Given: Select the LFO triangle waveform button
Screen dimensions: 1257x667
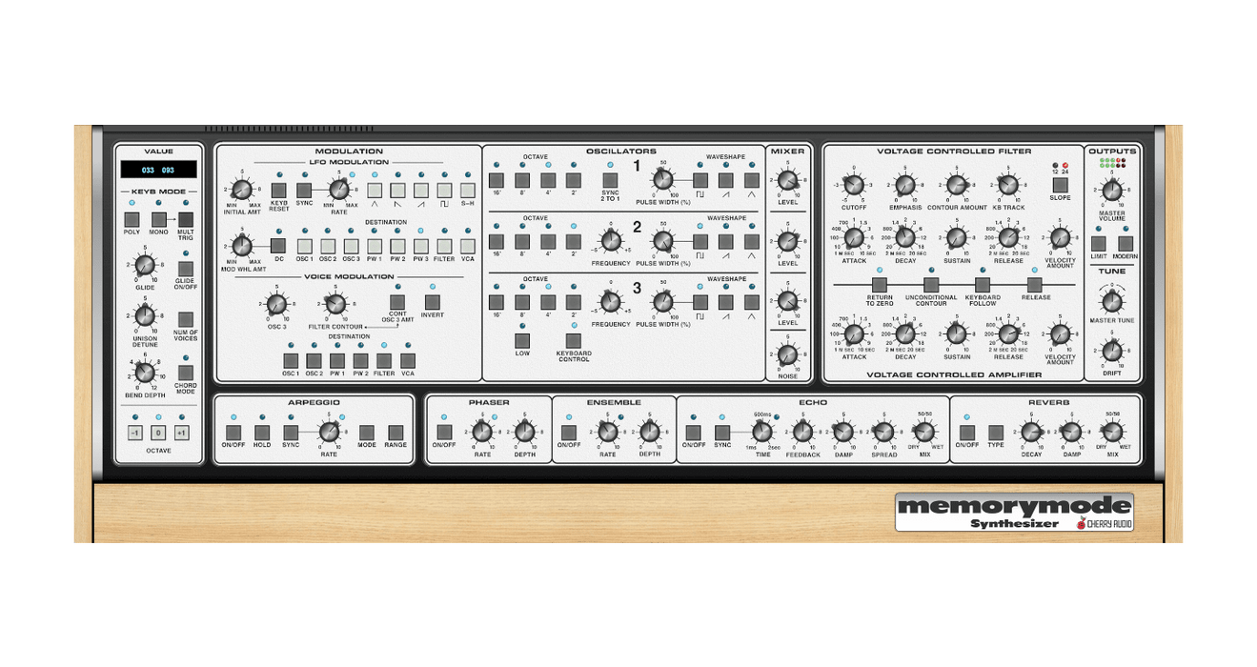Looking at the screenshot, I should click(375, 191).
